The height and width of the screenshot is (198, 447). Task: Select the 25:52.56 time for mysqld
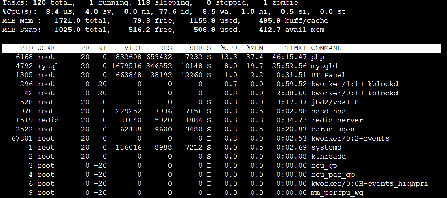pyautogui.click(x=289, y=66)
